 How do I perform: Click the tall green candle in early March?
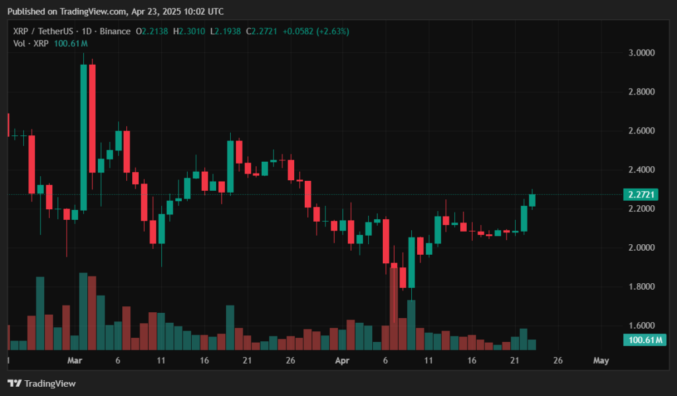pos(83,137)
